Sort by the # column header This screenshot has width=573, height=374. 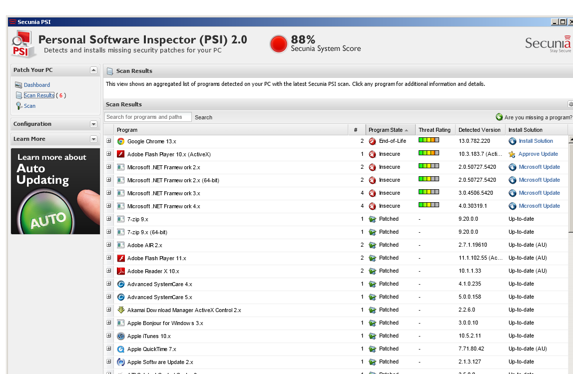(356, 130)
